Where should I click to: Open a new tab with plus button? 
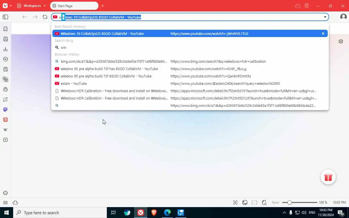103,6
